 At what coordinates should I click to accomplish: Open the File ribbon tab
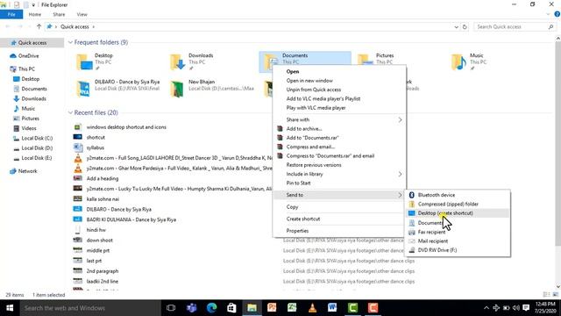[11, 14]
